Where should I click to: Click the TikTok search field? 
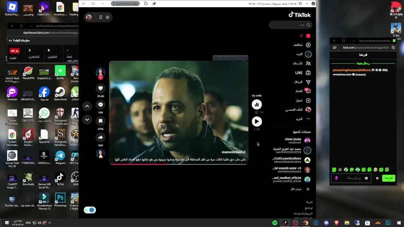290,25
